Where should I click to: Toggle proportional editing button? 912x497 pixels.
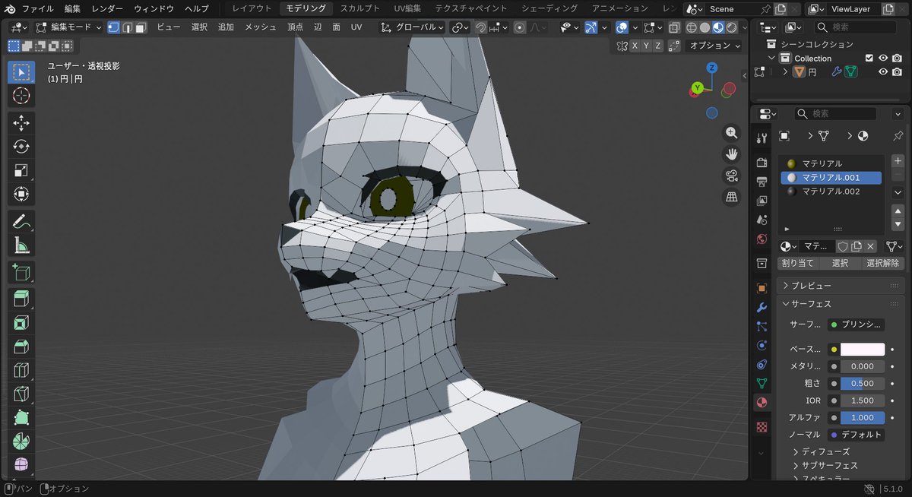click(520, 27)
